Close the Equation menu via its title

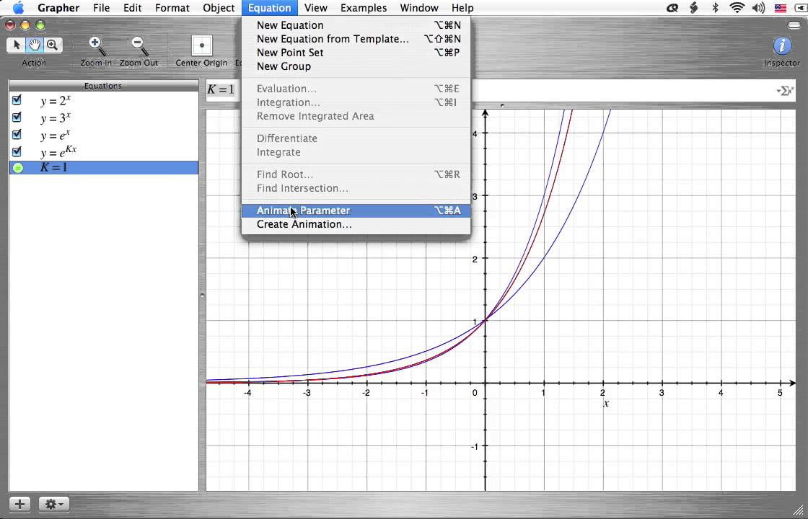point(270,8)
